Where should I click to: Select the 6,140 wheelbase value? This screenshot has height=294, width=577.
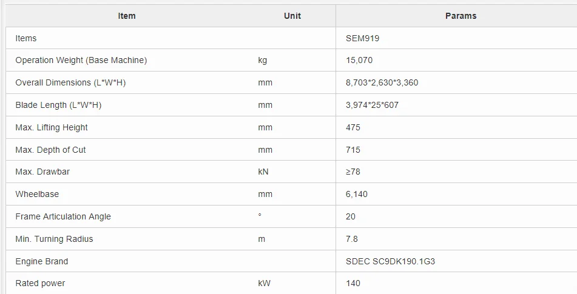[x=357, y=194]
